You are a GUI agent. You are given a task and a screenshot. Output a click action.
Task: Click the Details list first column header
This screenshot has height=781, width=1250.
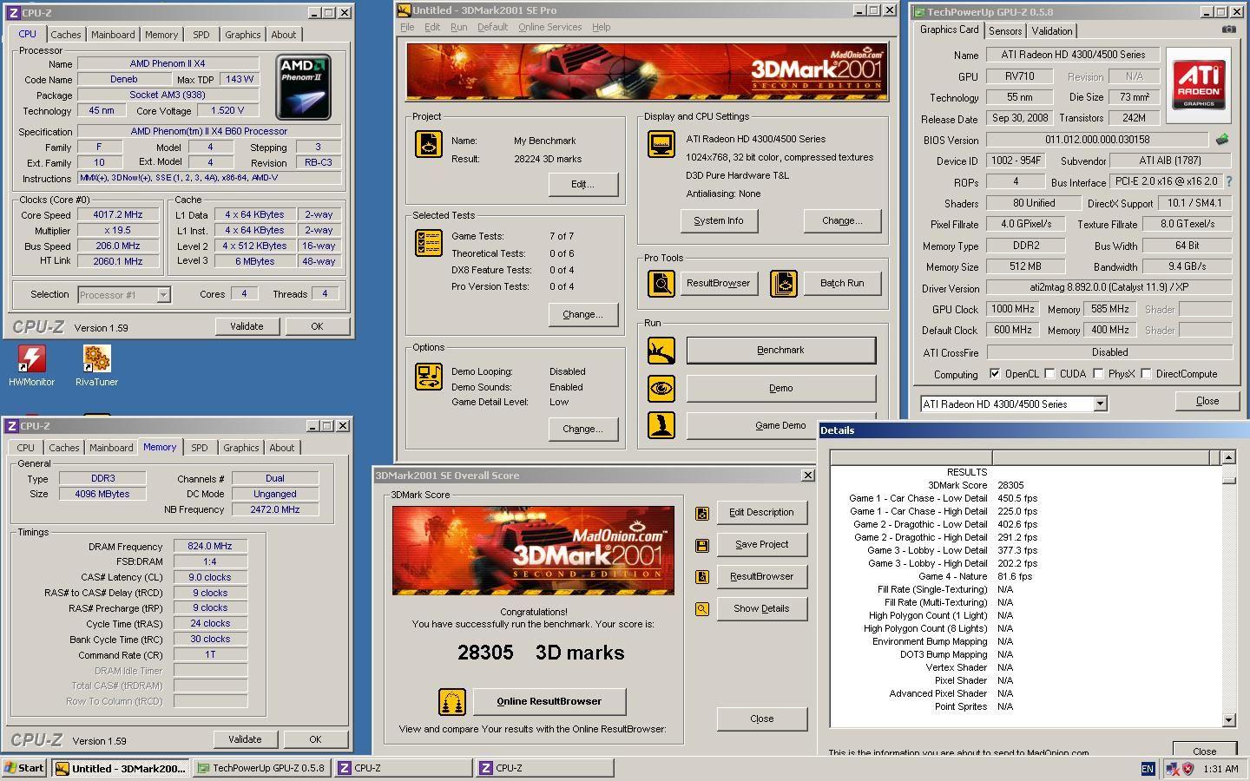pos(911,457)
